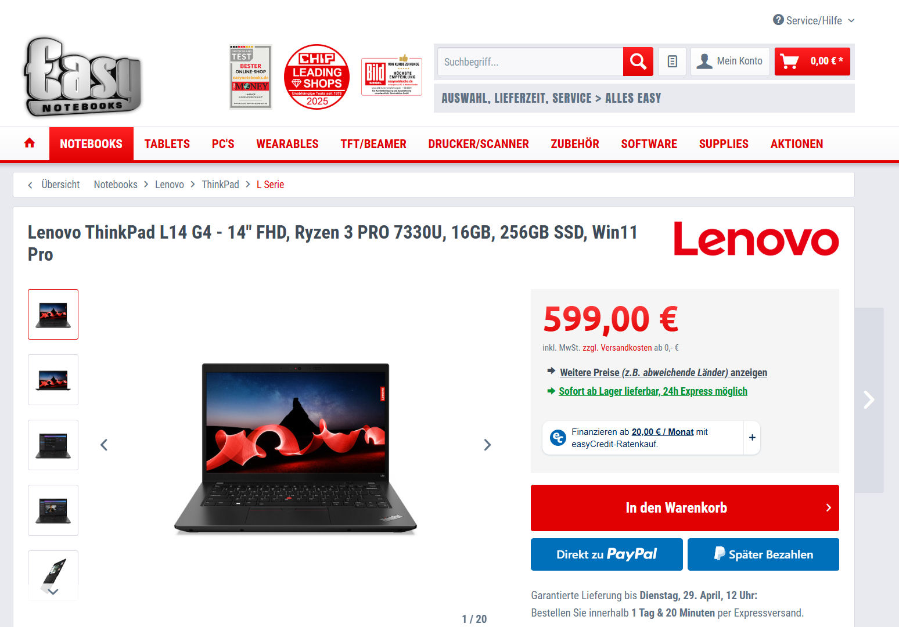
Task: Show previous product image with left arrow
Action: tap(104, 445)
